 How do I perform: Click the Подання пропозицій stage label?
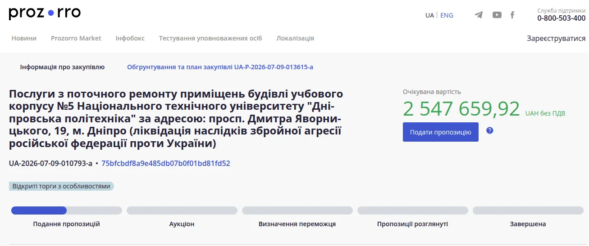tap(67, 224)
